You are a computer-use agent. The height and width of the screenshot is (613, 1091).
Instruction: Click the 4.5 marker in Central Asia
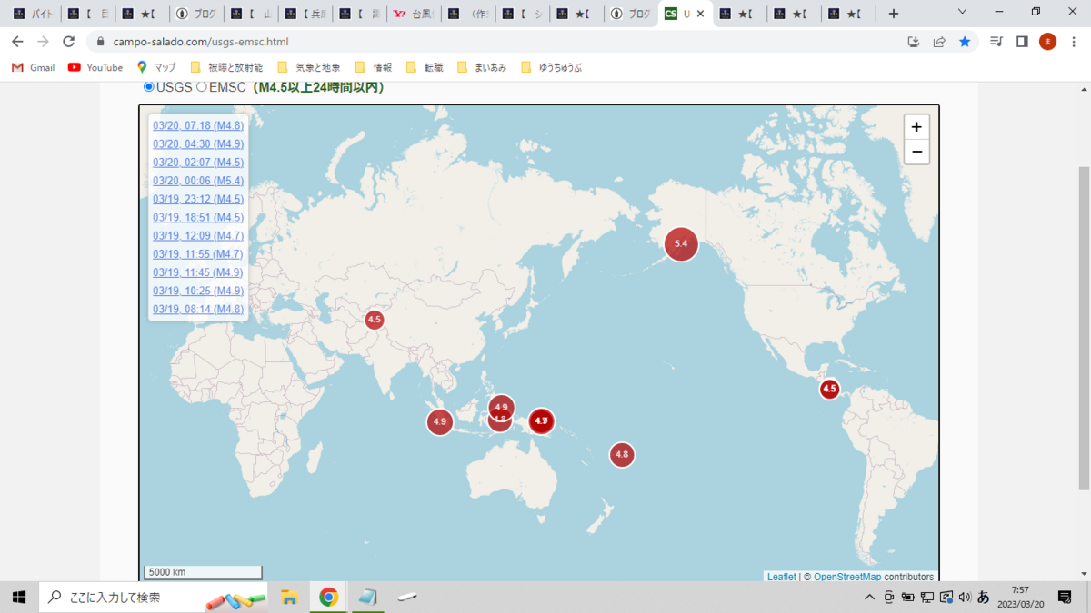375,320
